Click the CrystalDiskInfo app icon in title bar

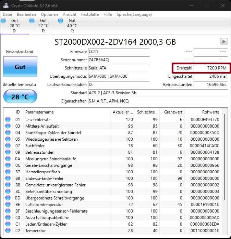click(5, 6)
